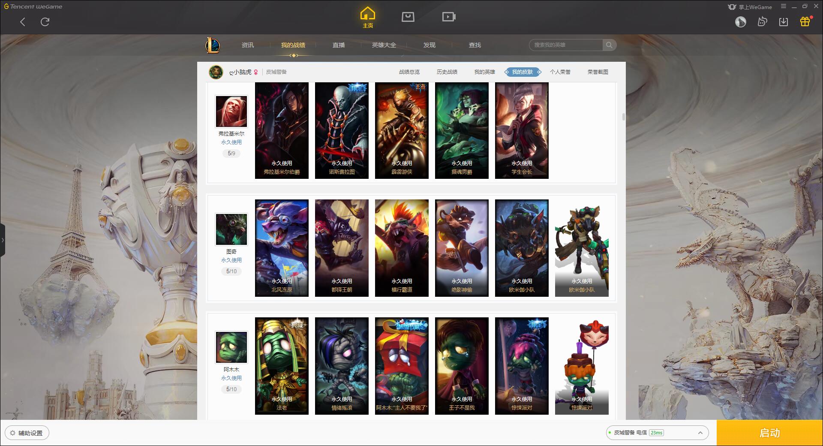Open the downloads manager icon
Viewport: 823px width, 446px height.
click(784, 22)
